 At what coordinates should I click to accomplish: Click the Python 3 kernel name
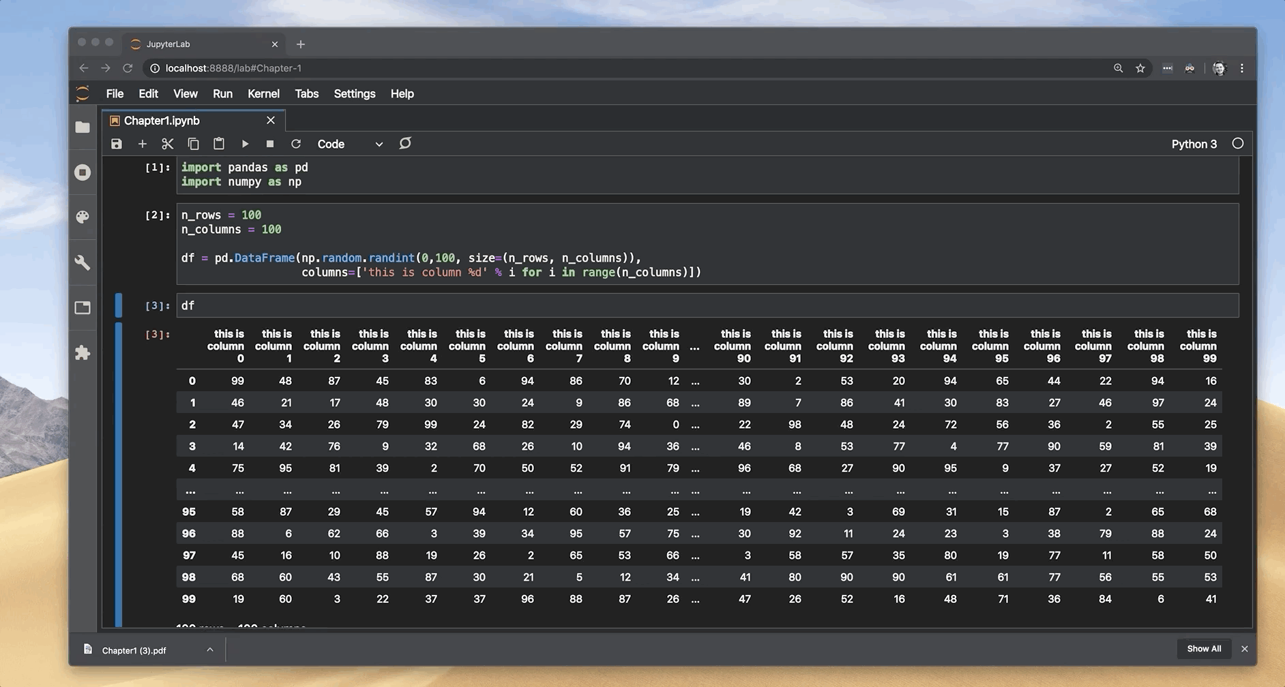[1194, 144]
